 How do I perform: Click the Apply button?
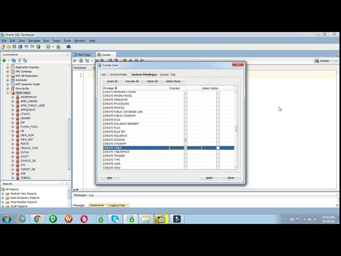click(x=209, y=178)
